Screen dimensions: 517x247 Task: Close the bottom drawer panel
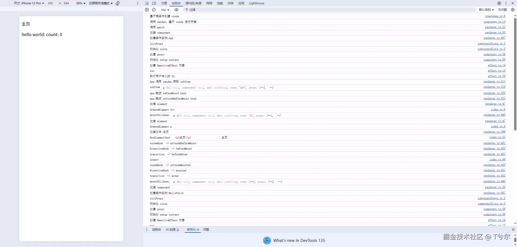(x=513, y=230)
